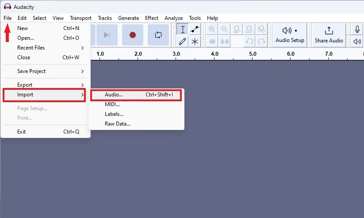The height and width of the screenshot is (218, 364).
Task: Select the Draw pencil tool
Action: point(183,42)
